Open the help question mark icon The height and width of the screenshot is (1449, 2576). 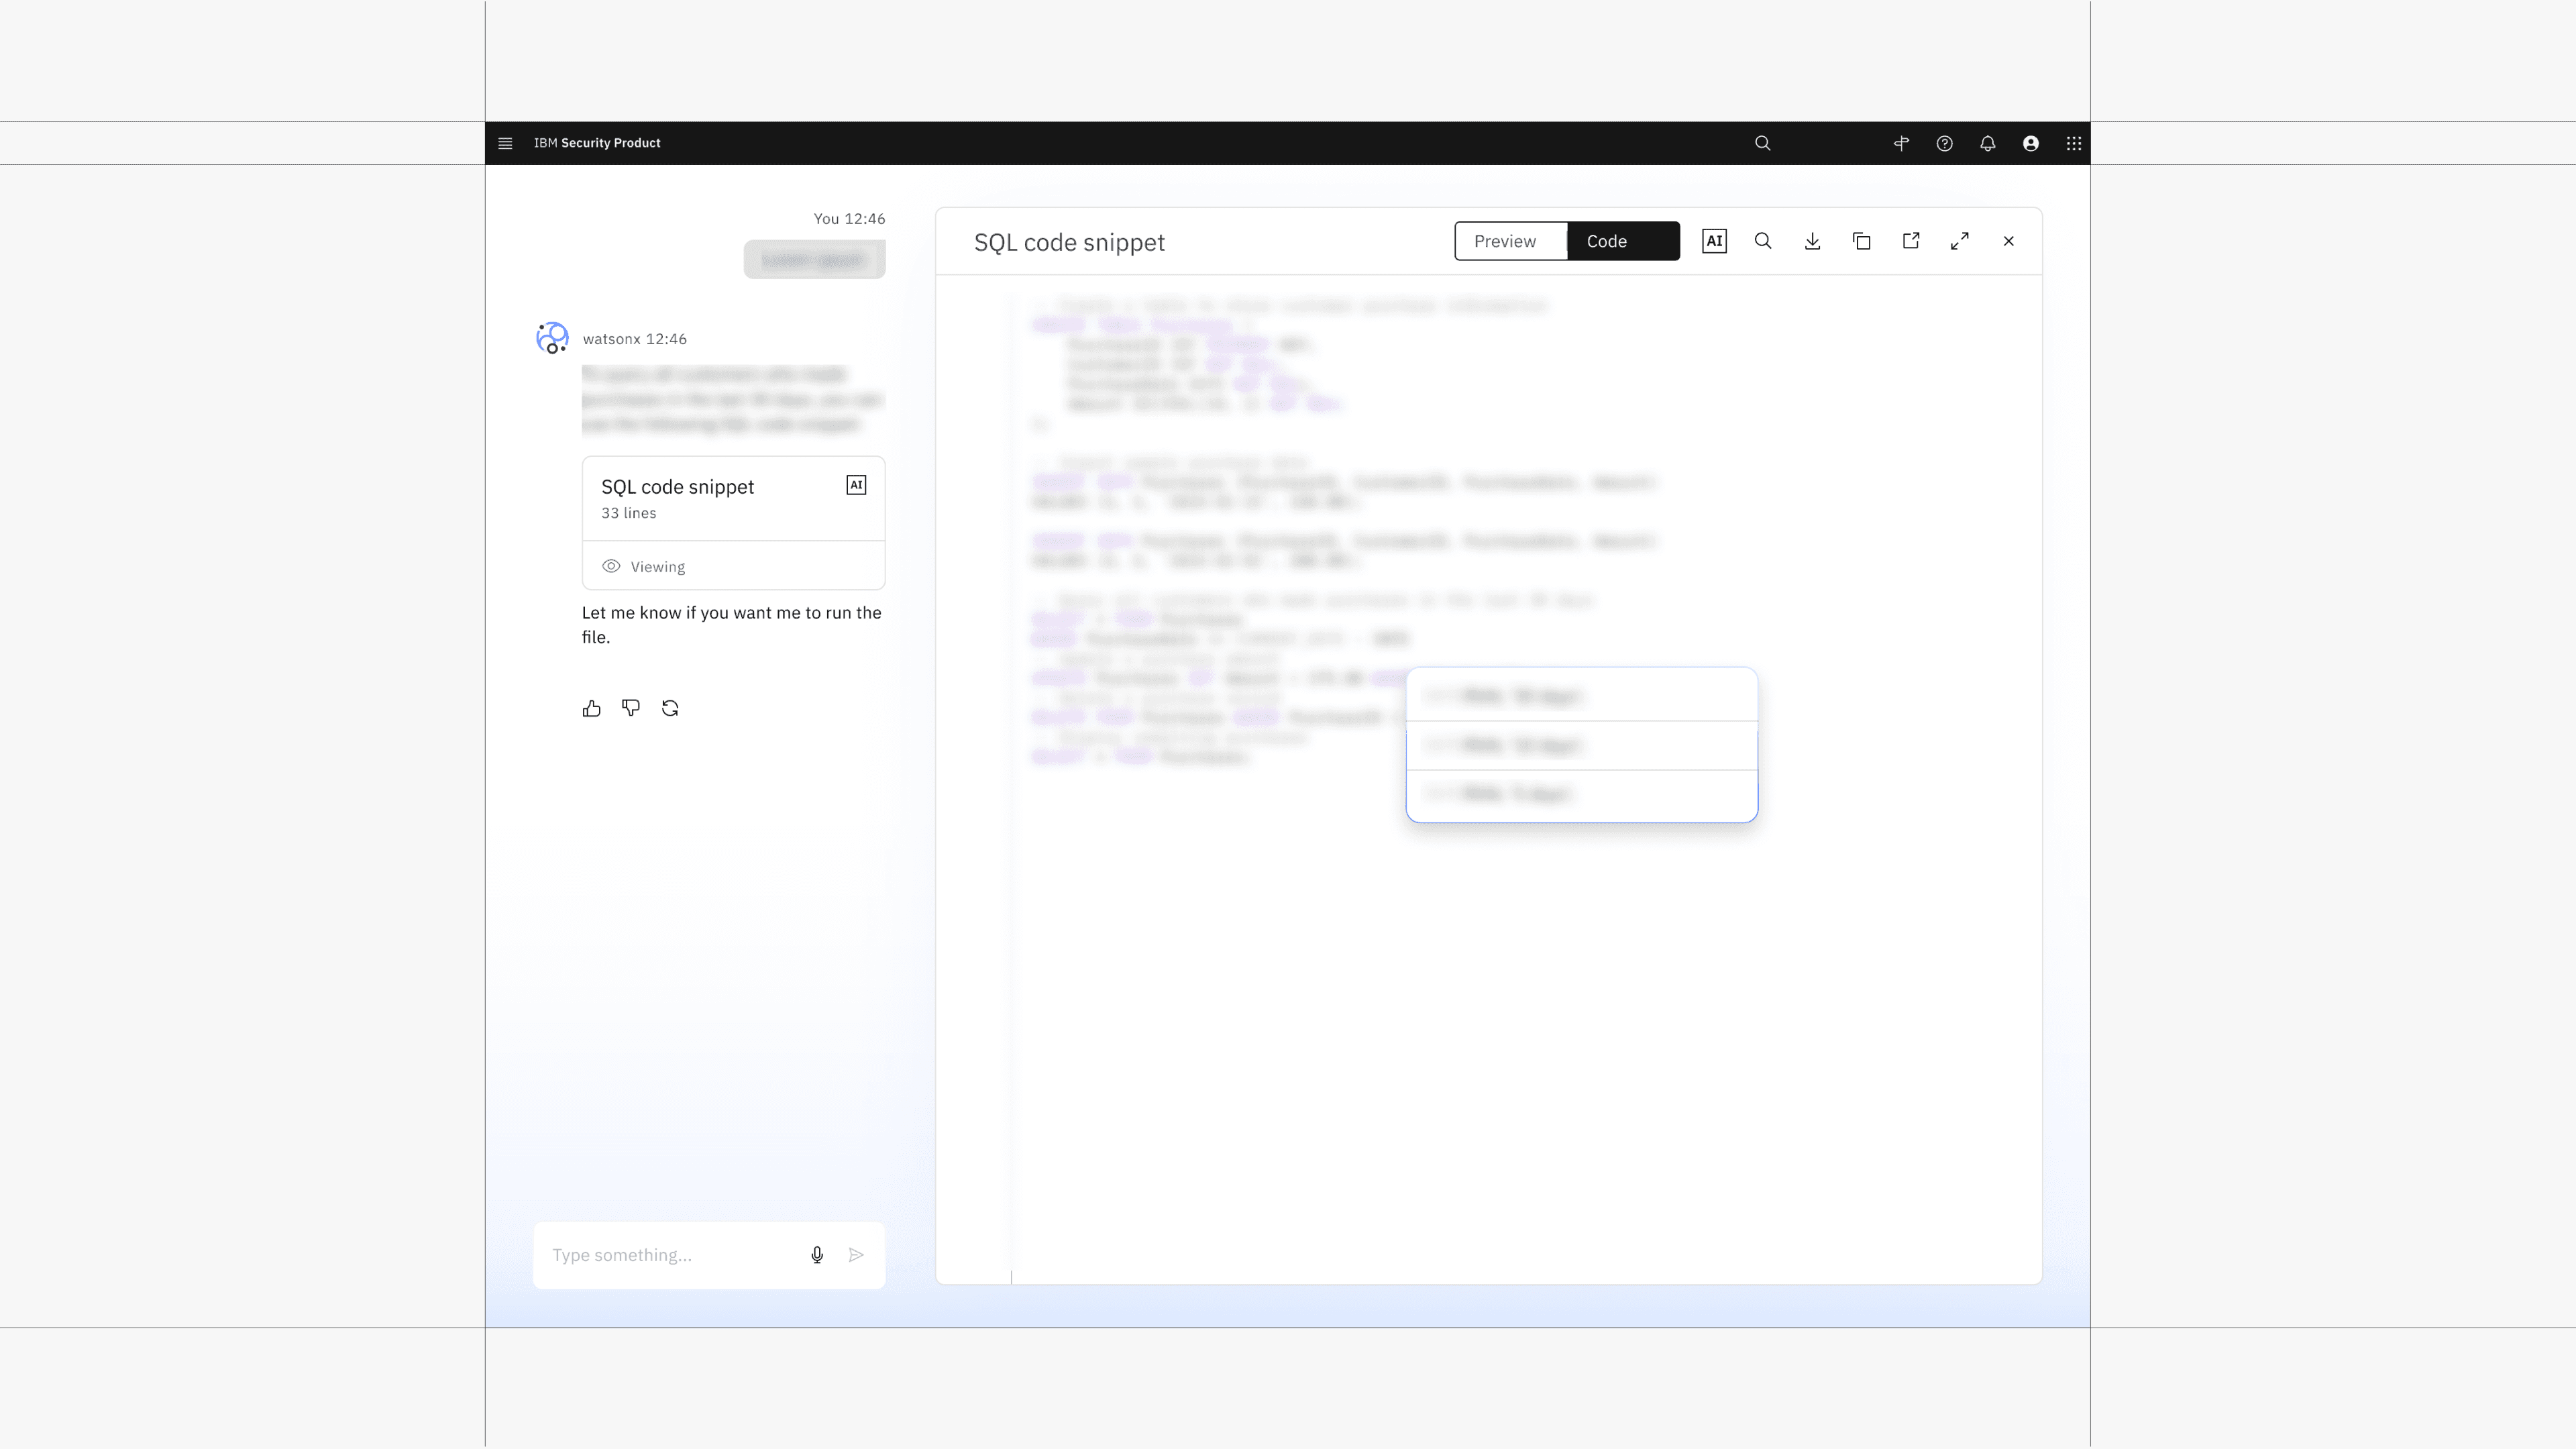(1944, 143)
